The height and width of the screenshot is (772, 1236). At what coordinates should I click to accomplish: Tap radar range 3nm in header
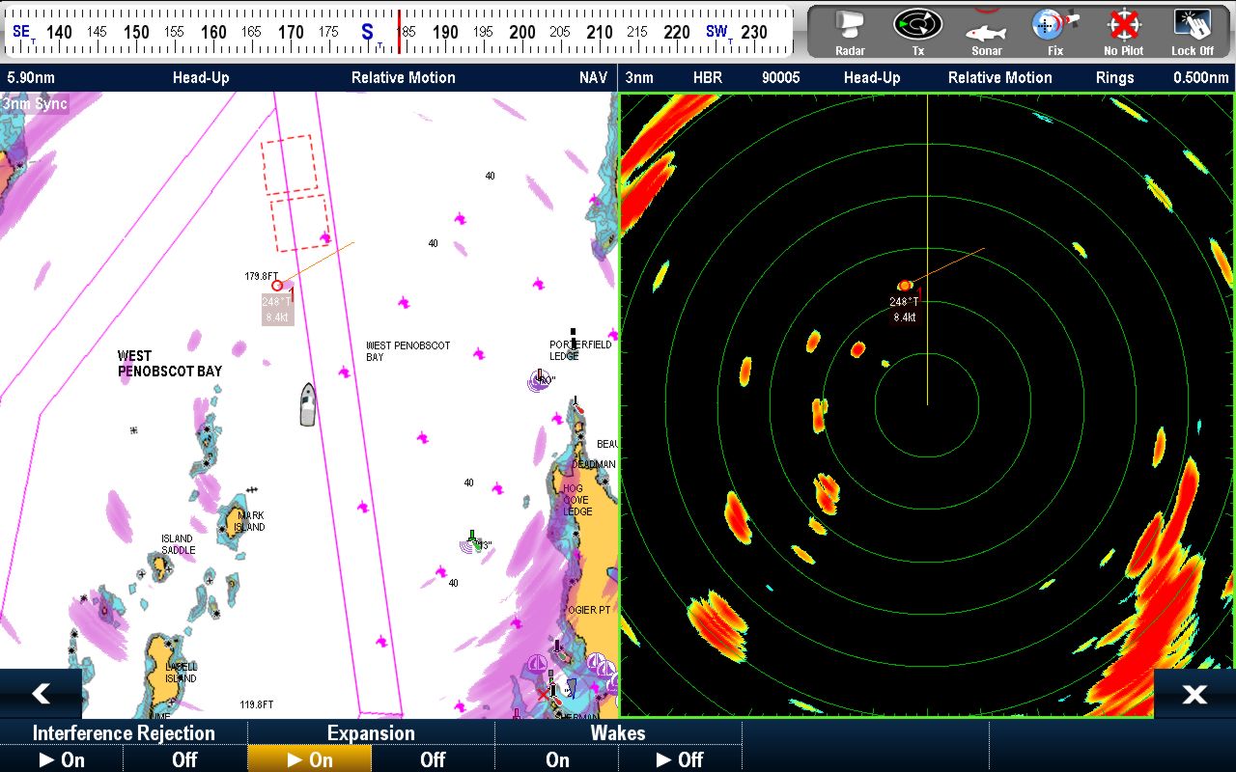(x=639, y=77)
